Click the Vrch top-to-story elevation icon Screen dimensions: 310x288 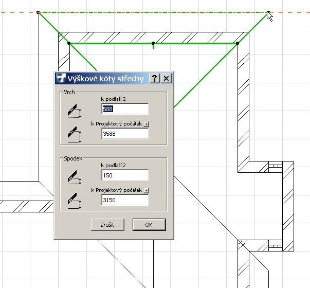click(75, 111)
